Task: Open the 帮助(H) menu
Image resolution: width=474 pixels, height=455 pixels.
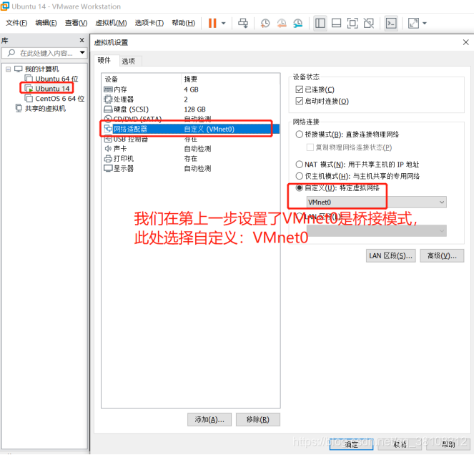Action: point(184,23)
